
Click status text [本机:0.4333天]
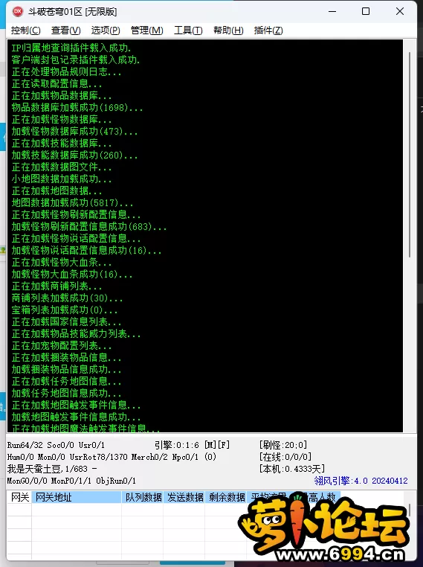click(292, 469)
